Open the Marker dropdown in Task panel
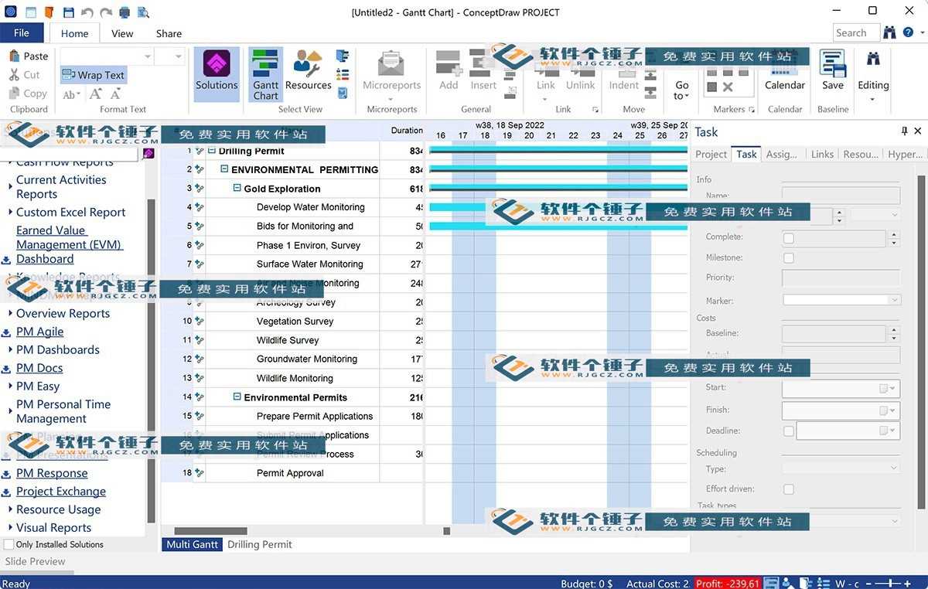928x589 pixels. click(895, 300)
